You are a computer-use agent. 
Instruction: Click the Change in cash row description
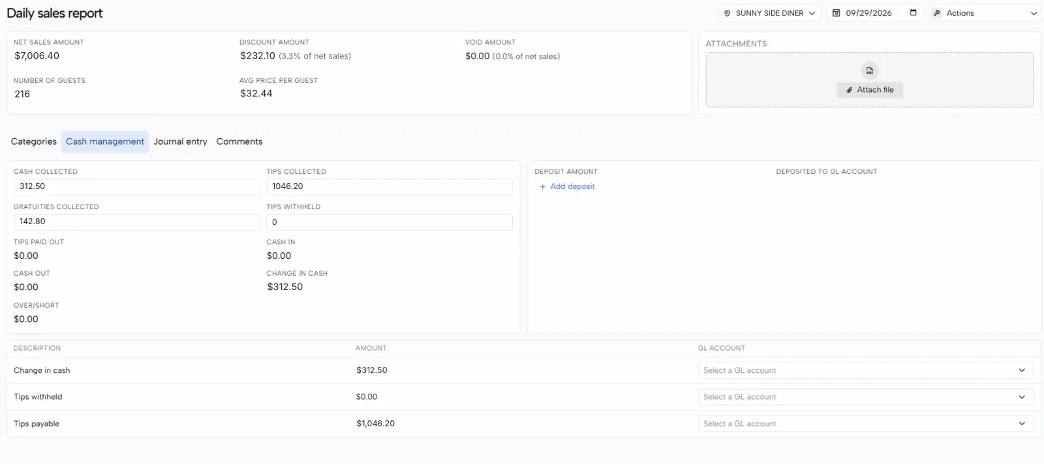42,370
